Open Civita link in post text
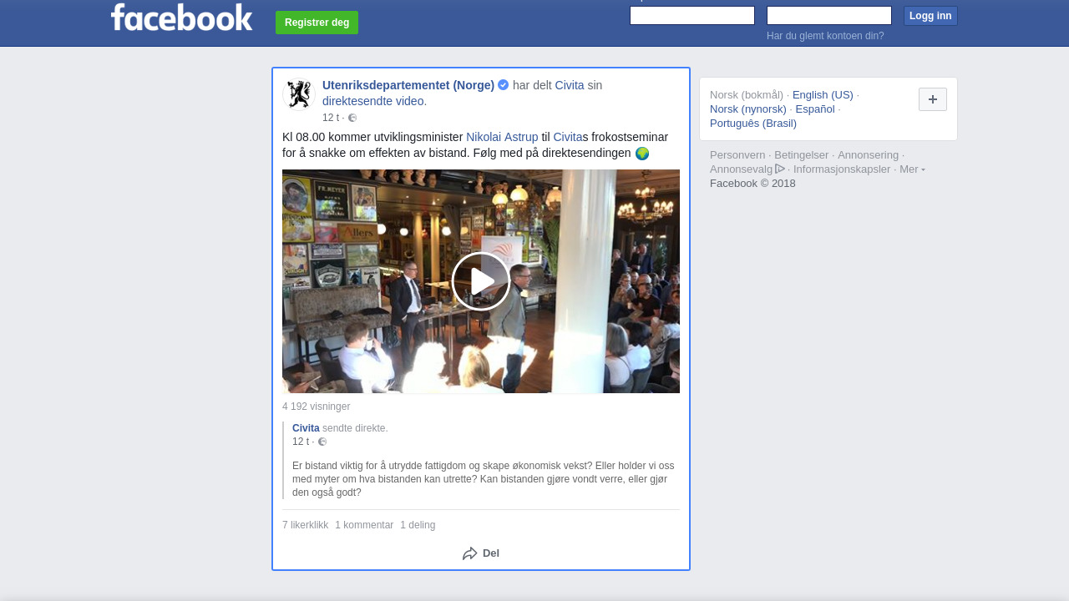The width and height of the screenshot is (1069, 601). pos(568,137)
